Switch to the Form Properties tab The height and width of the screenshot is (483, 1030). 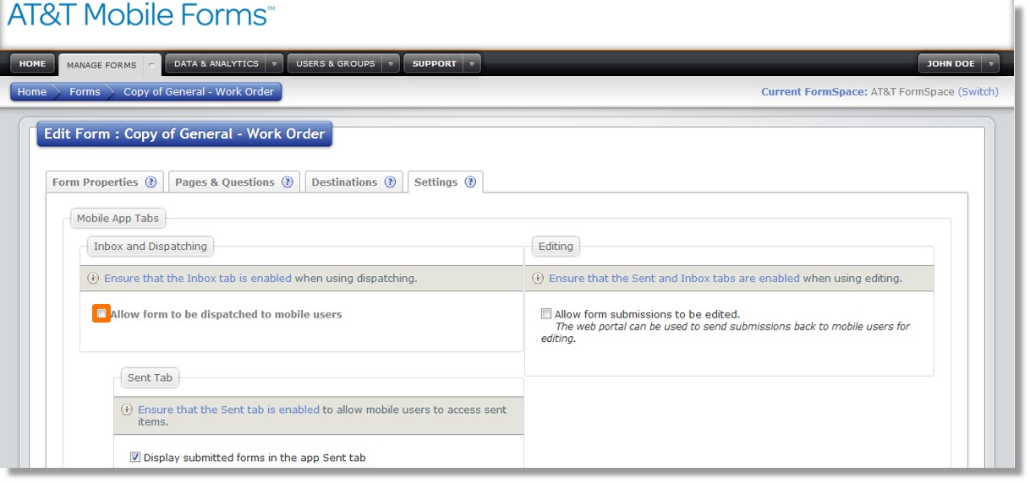(x=95, y=182)
